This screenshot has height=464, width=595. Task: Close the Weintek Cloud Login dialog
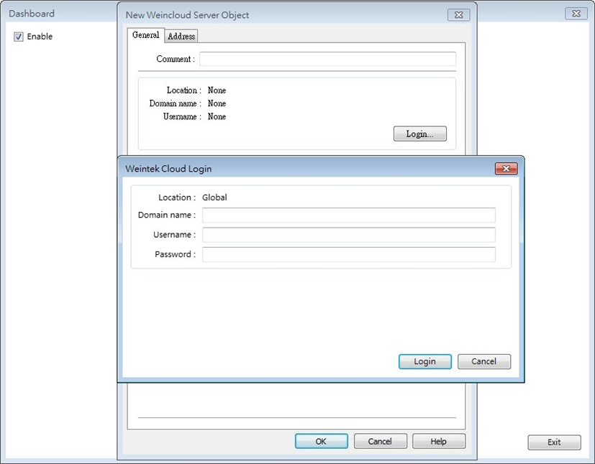506,169
